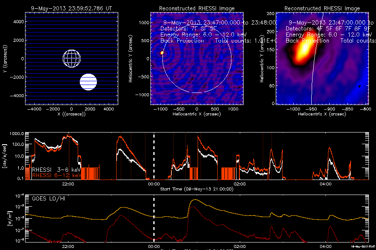Click the "-800" X tick label of the zoomed image
This screenshot has width=376, height=250.
(x=366, y=109)
